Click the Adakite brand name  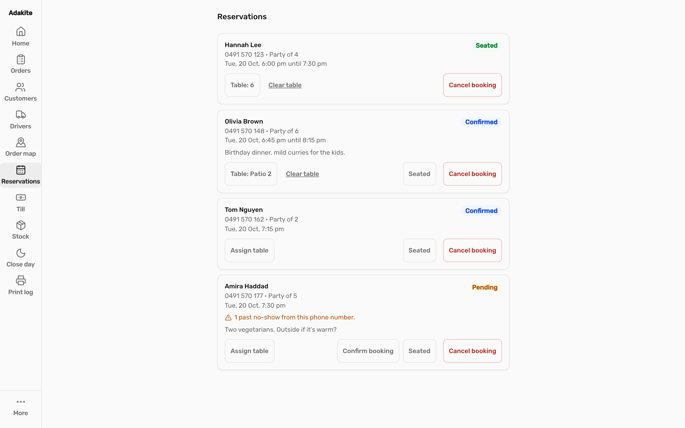(x=20, y=13)
